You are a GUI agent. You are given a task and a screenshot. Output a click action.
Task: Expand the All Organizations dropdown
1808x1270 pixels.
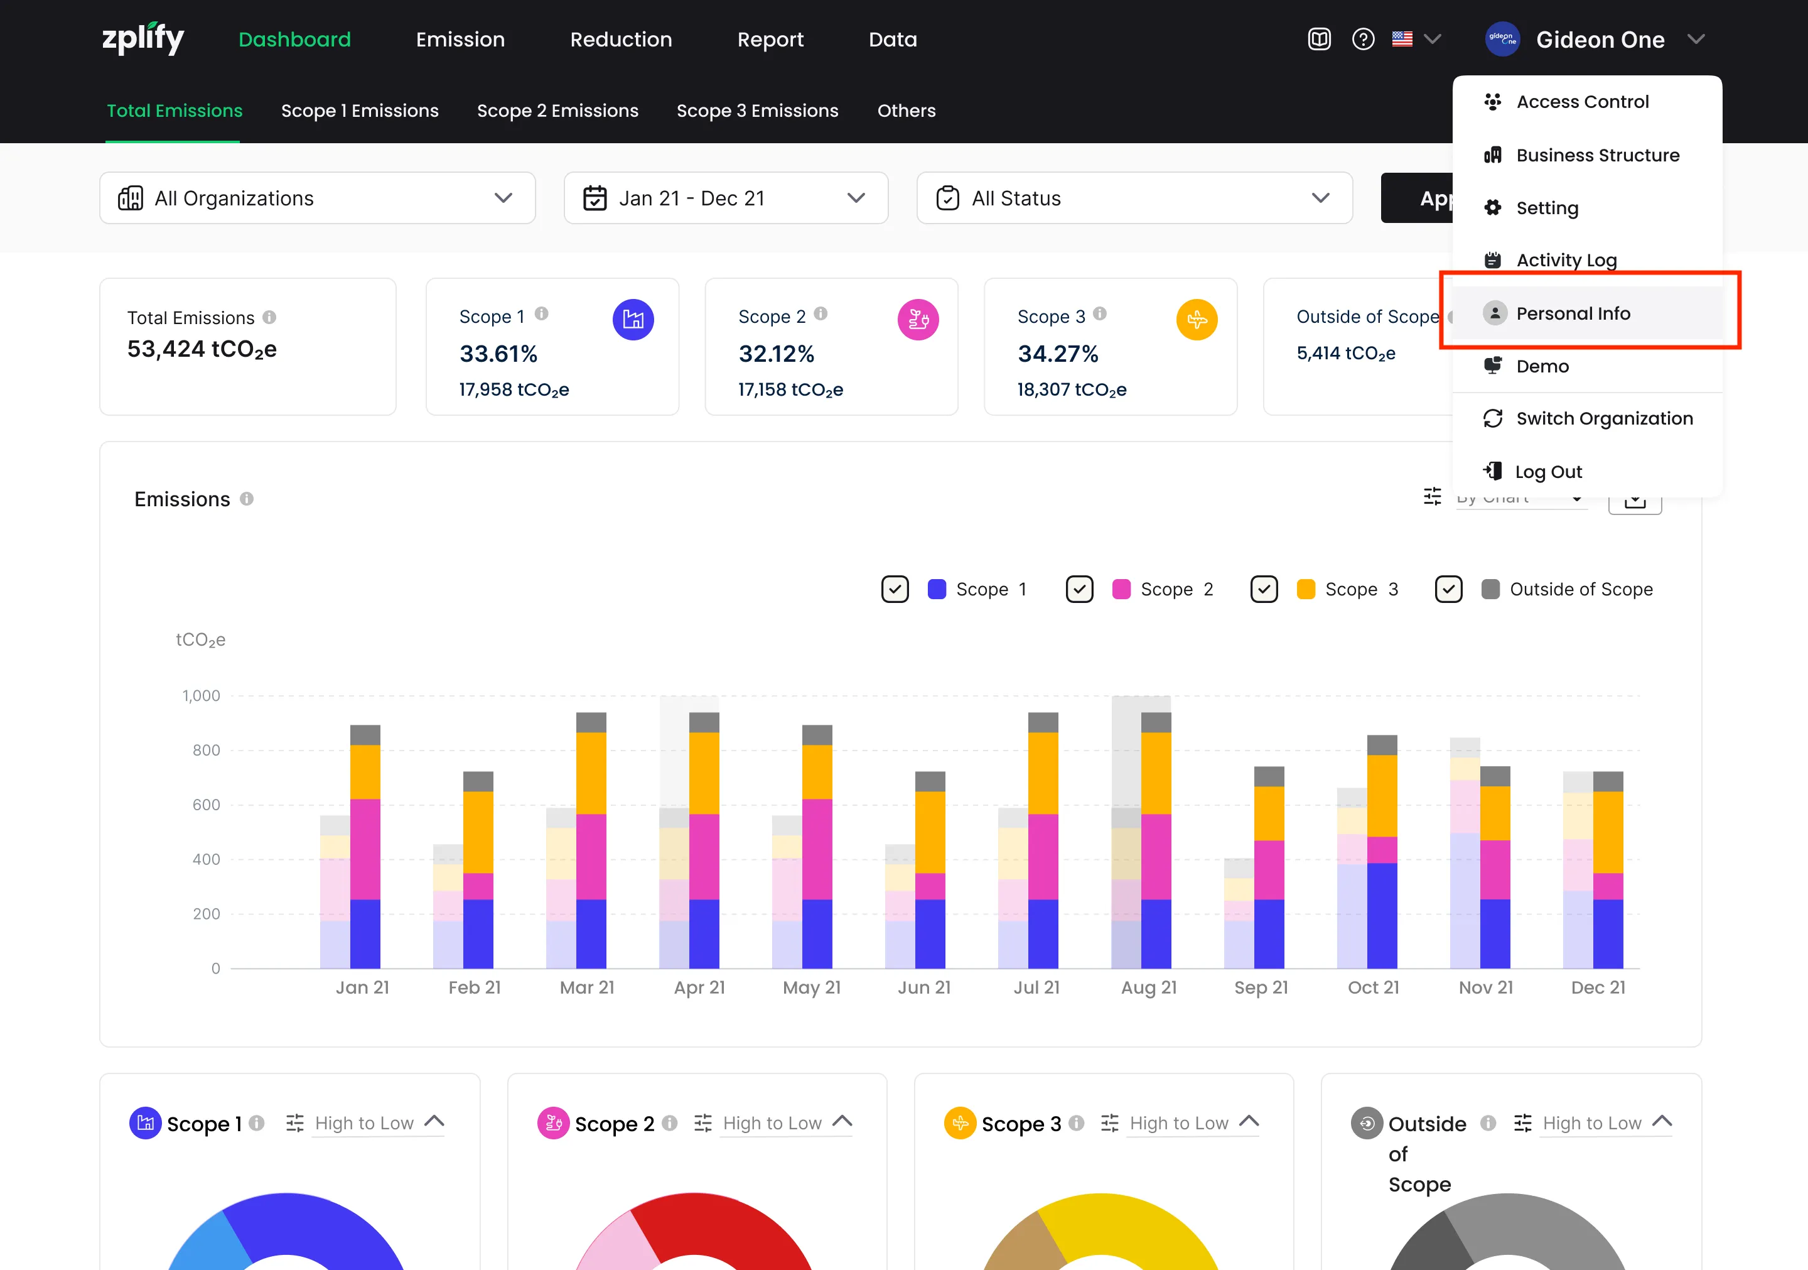[x=318, y=198]
